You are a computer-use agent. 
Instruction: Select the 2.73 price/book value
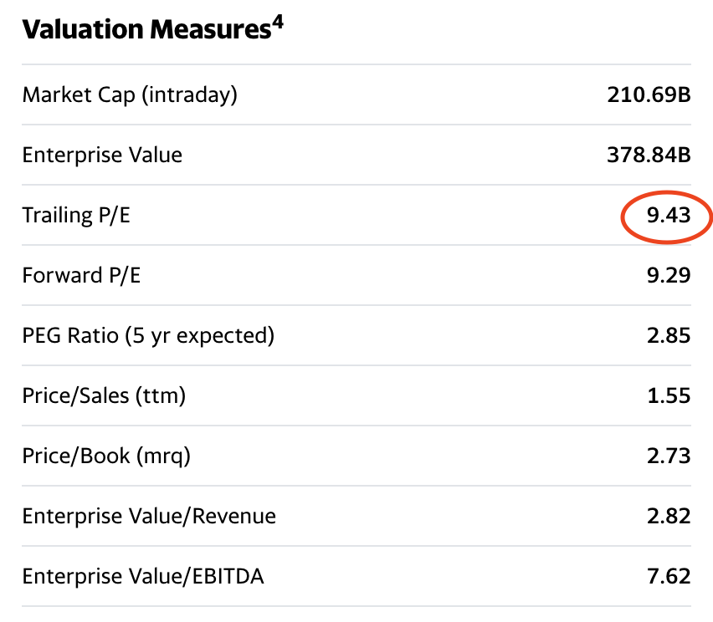click(668, 456)
